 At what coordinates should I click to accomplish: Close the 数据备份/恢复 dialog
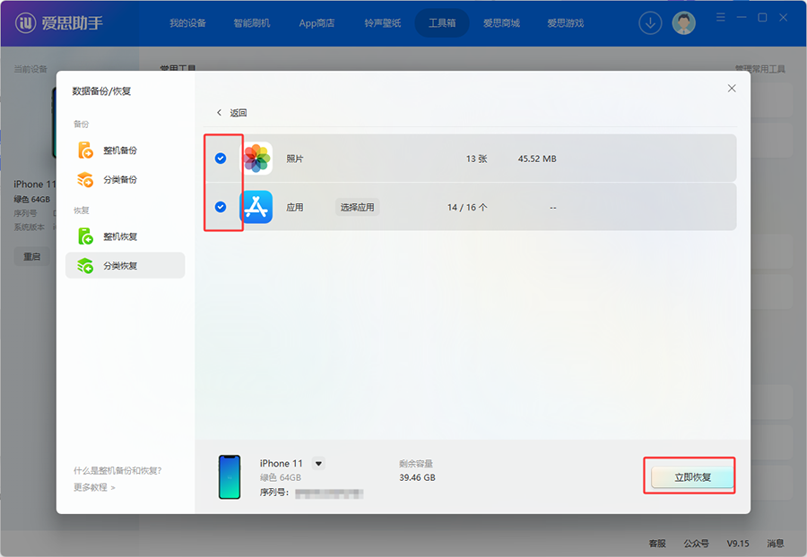point(732,89)
